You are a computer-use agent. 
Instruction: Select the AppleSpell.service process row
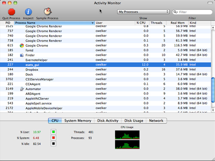(x=105, y=103)
